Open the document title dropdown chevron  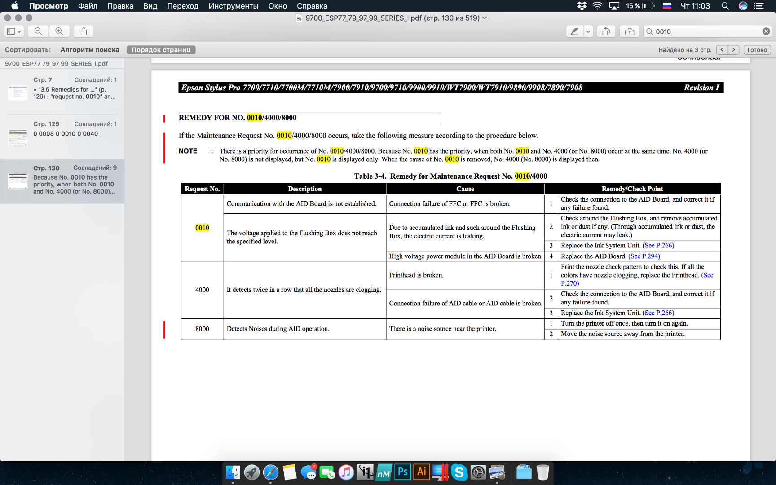click(x=485, y=18)
